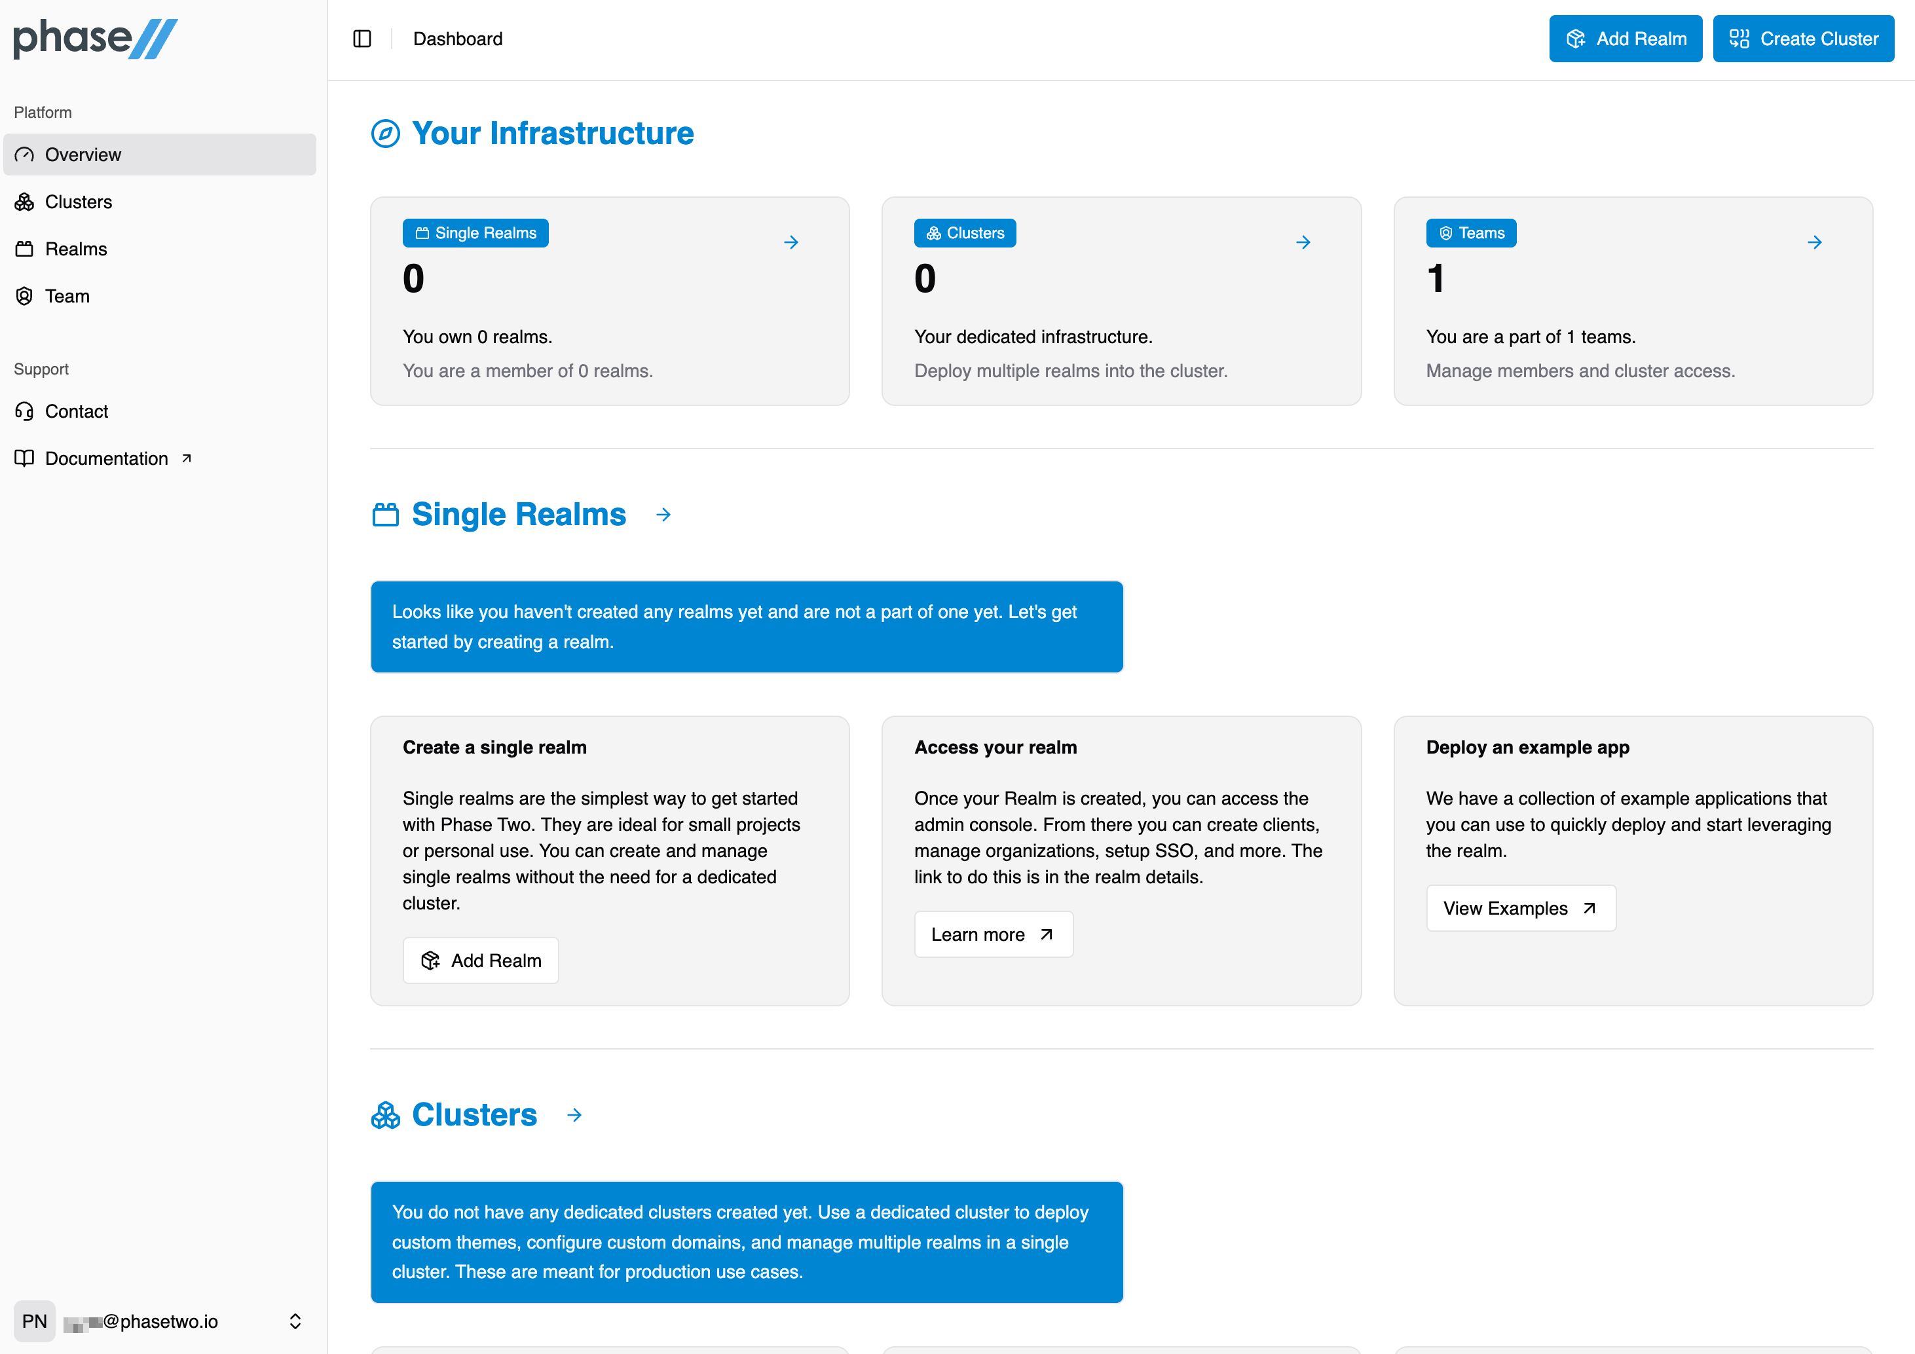This screenshot has height=1354, width=1915.
Task: Click the arrow icon on the Teams card
Action: (1815, 242)
